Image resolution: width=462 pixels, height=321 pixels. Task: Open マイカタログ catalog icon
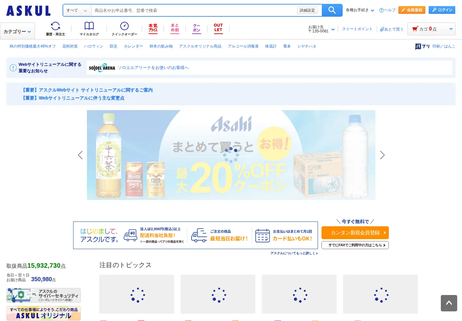coord(89,29)
